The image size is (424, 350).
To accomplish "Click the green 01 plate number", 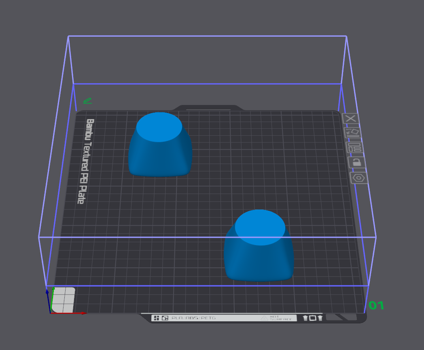I will point(376,306).
